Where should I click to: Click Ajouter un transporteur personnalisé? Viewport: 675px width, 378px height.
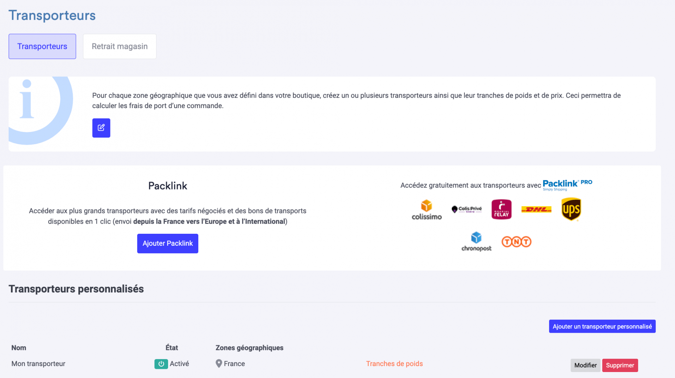coord(602,326)
